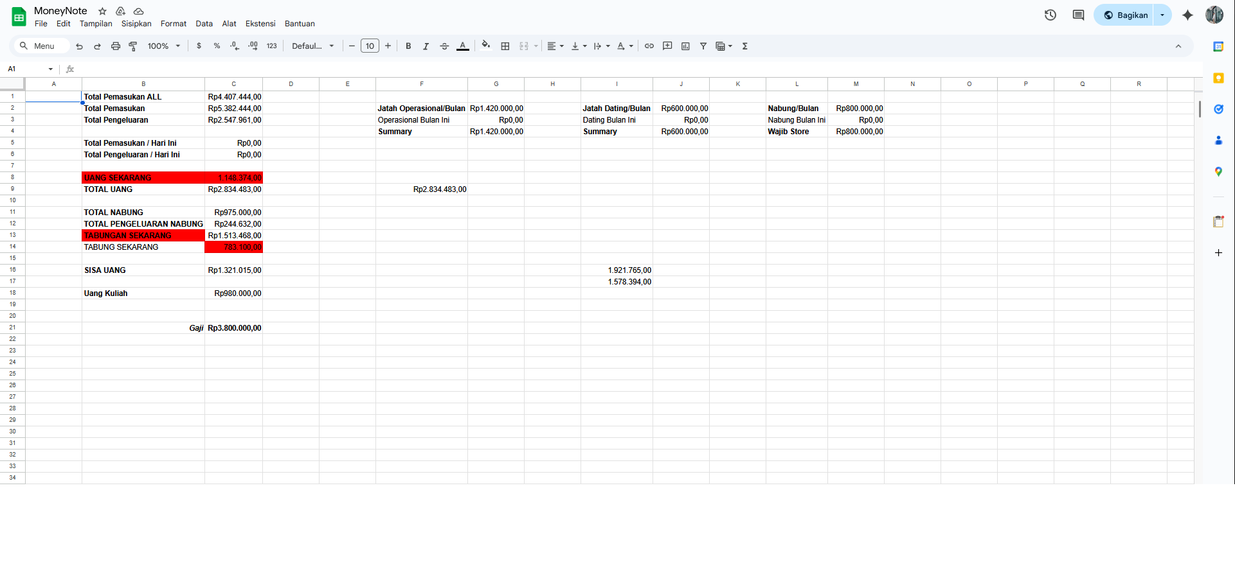Open version history clock icon
The height and width of the screenshot is (585, 1235).
[1050, 15]
